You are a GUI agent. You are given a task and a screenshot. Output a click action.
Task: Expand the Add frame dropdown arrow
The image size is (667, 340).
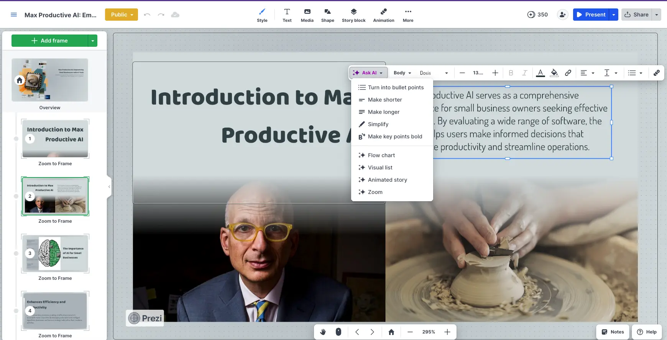click(93, 41)
